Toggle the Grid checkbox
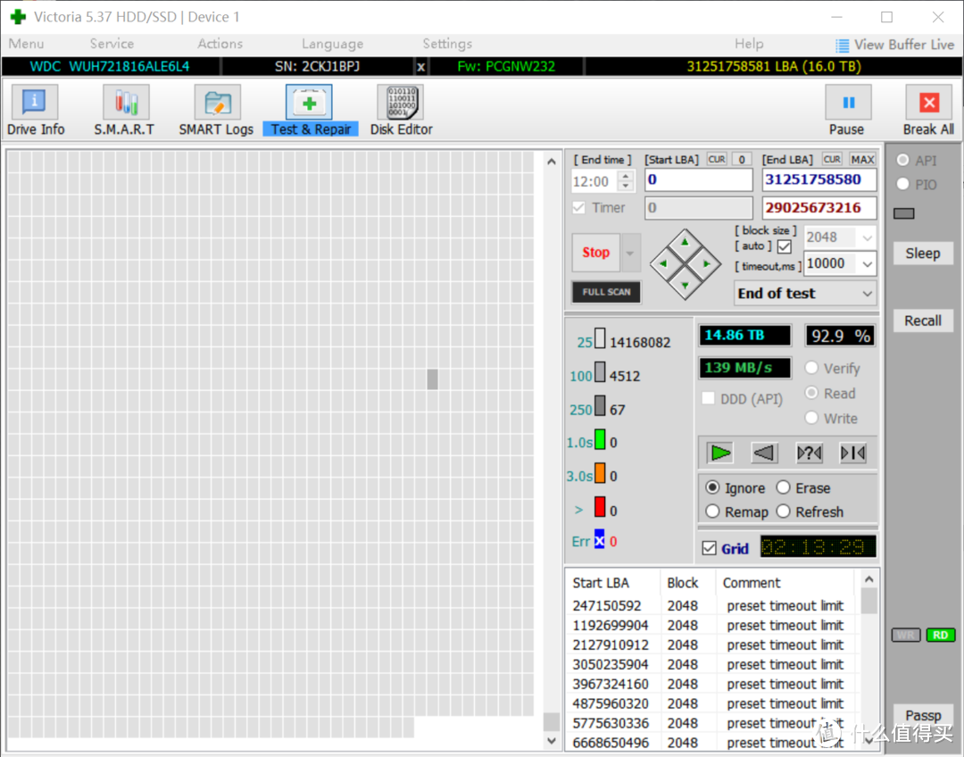964x757 pixels. [709, 548]
